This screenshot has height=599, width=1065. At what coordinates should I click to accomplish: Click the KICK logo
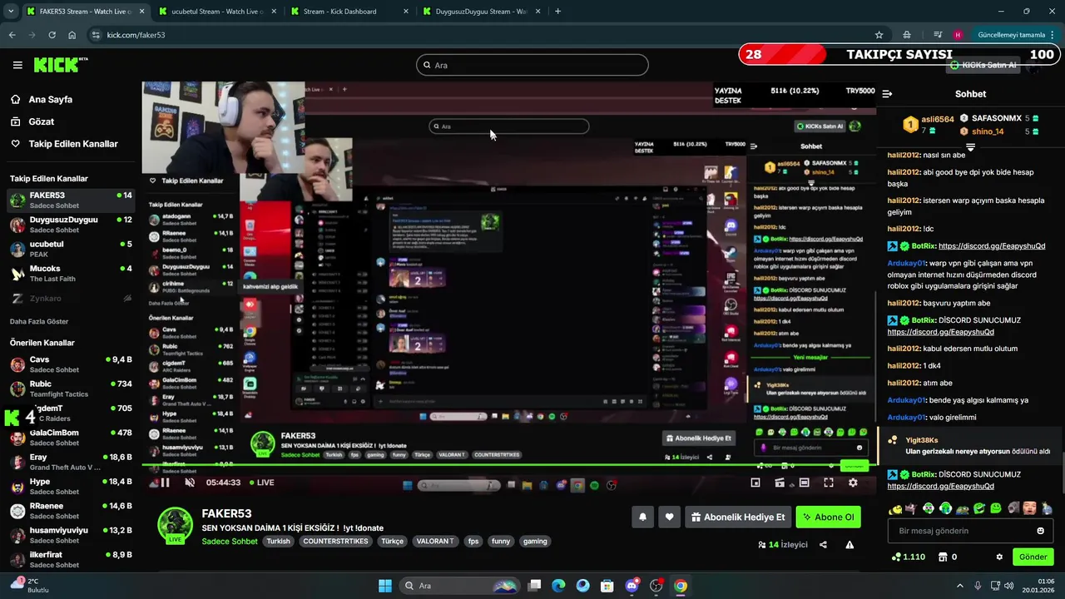click(60, 65)
